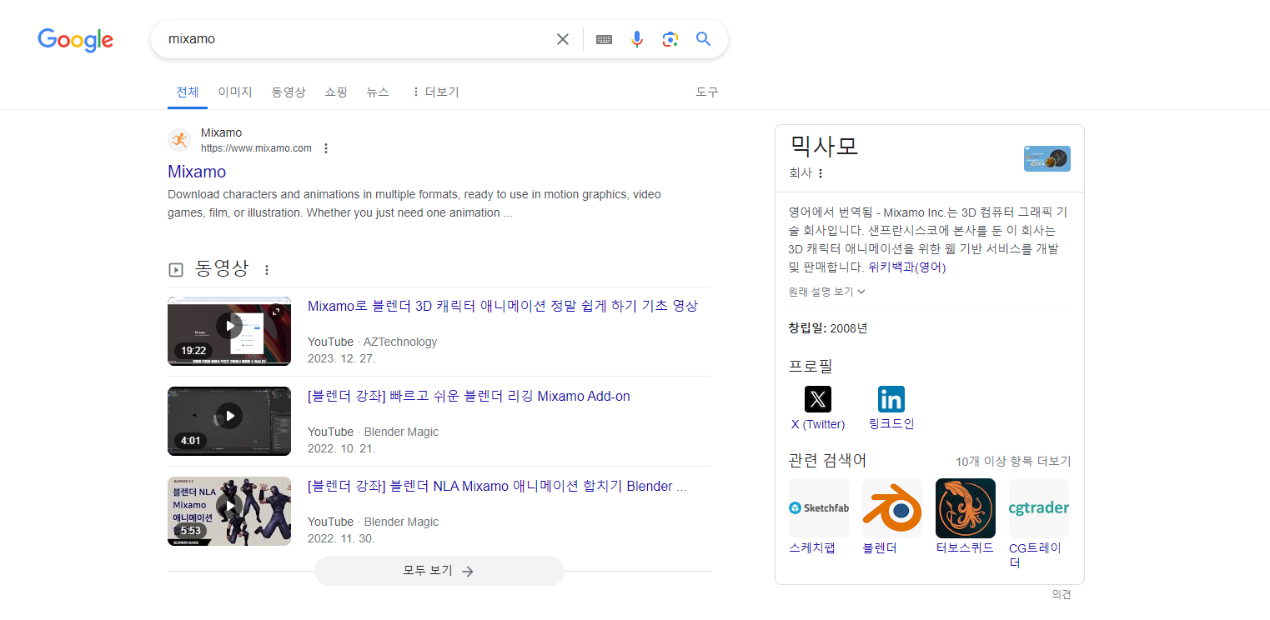Click the Google logo
This screenshot has width=1270, height=620.
75,40
